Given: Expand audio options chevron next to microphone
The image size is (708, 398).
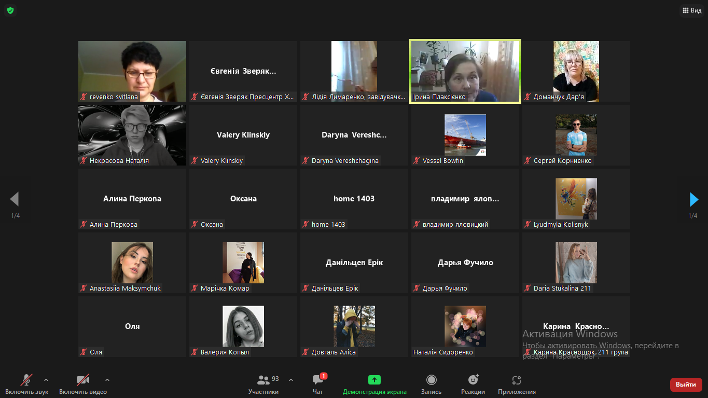Looking at the screenshot, I should [x=46, y=380].
